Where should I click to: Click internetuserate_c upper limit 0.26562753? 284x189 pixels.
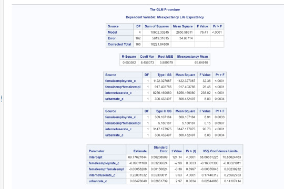click(x=232, y=175)
